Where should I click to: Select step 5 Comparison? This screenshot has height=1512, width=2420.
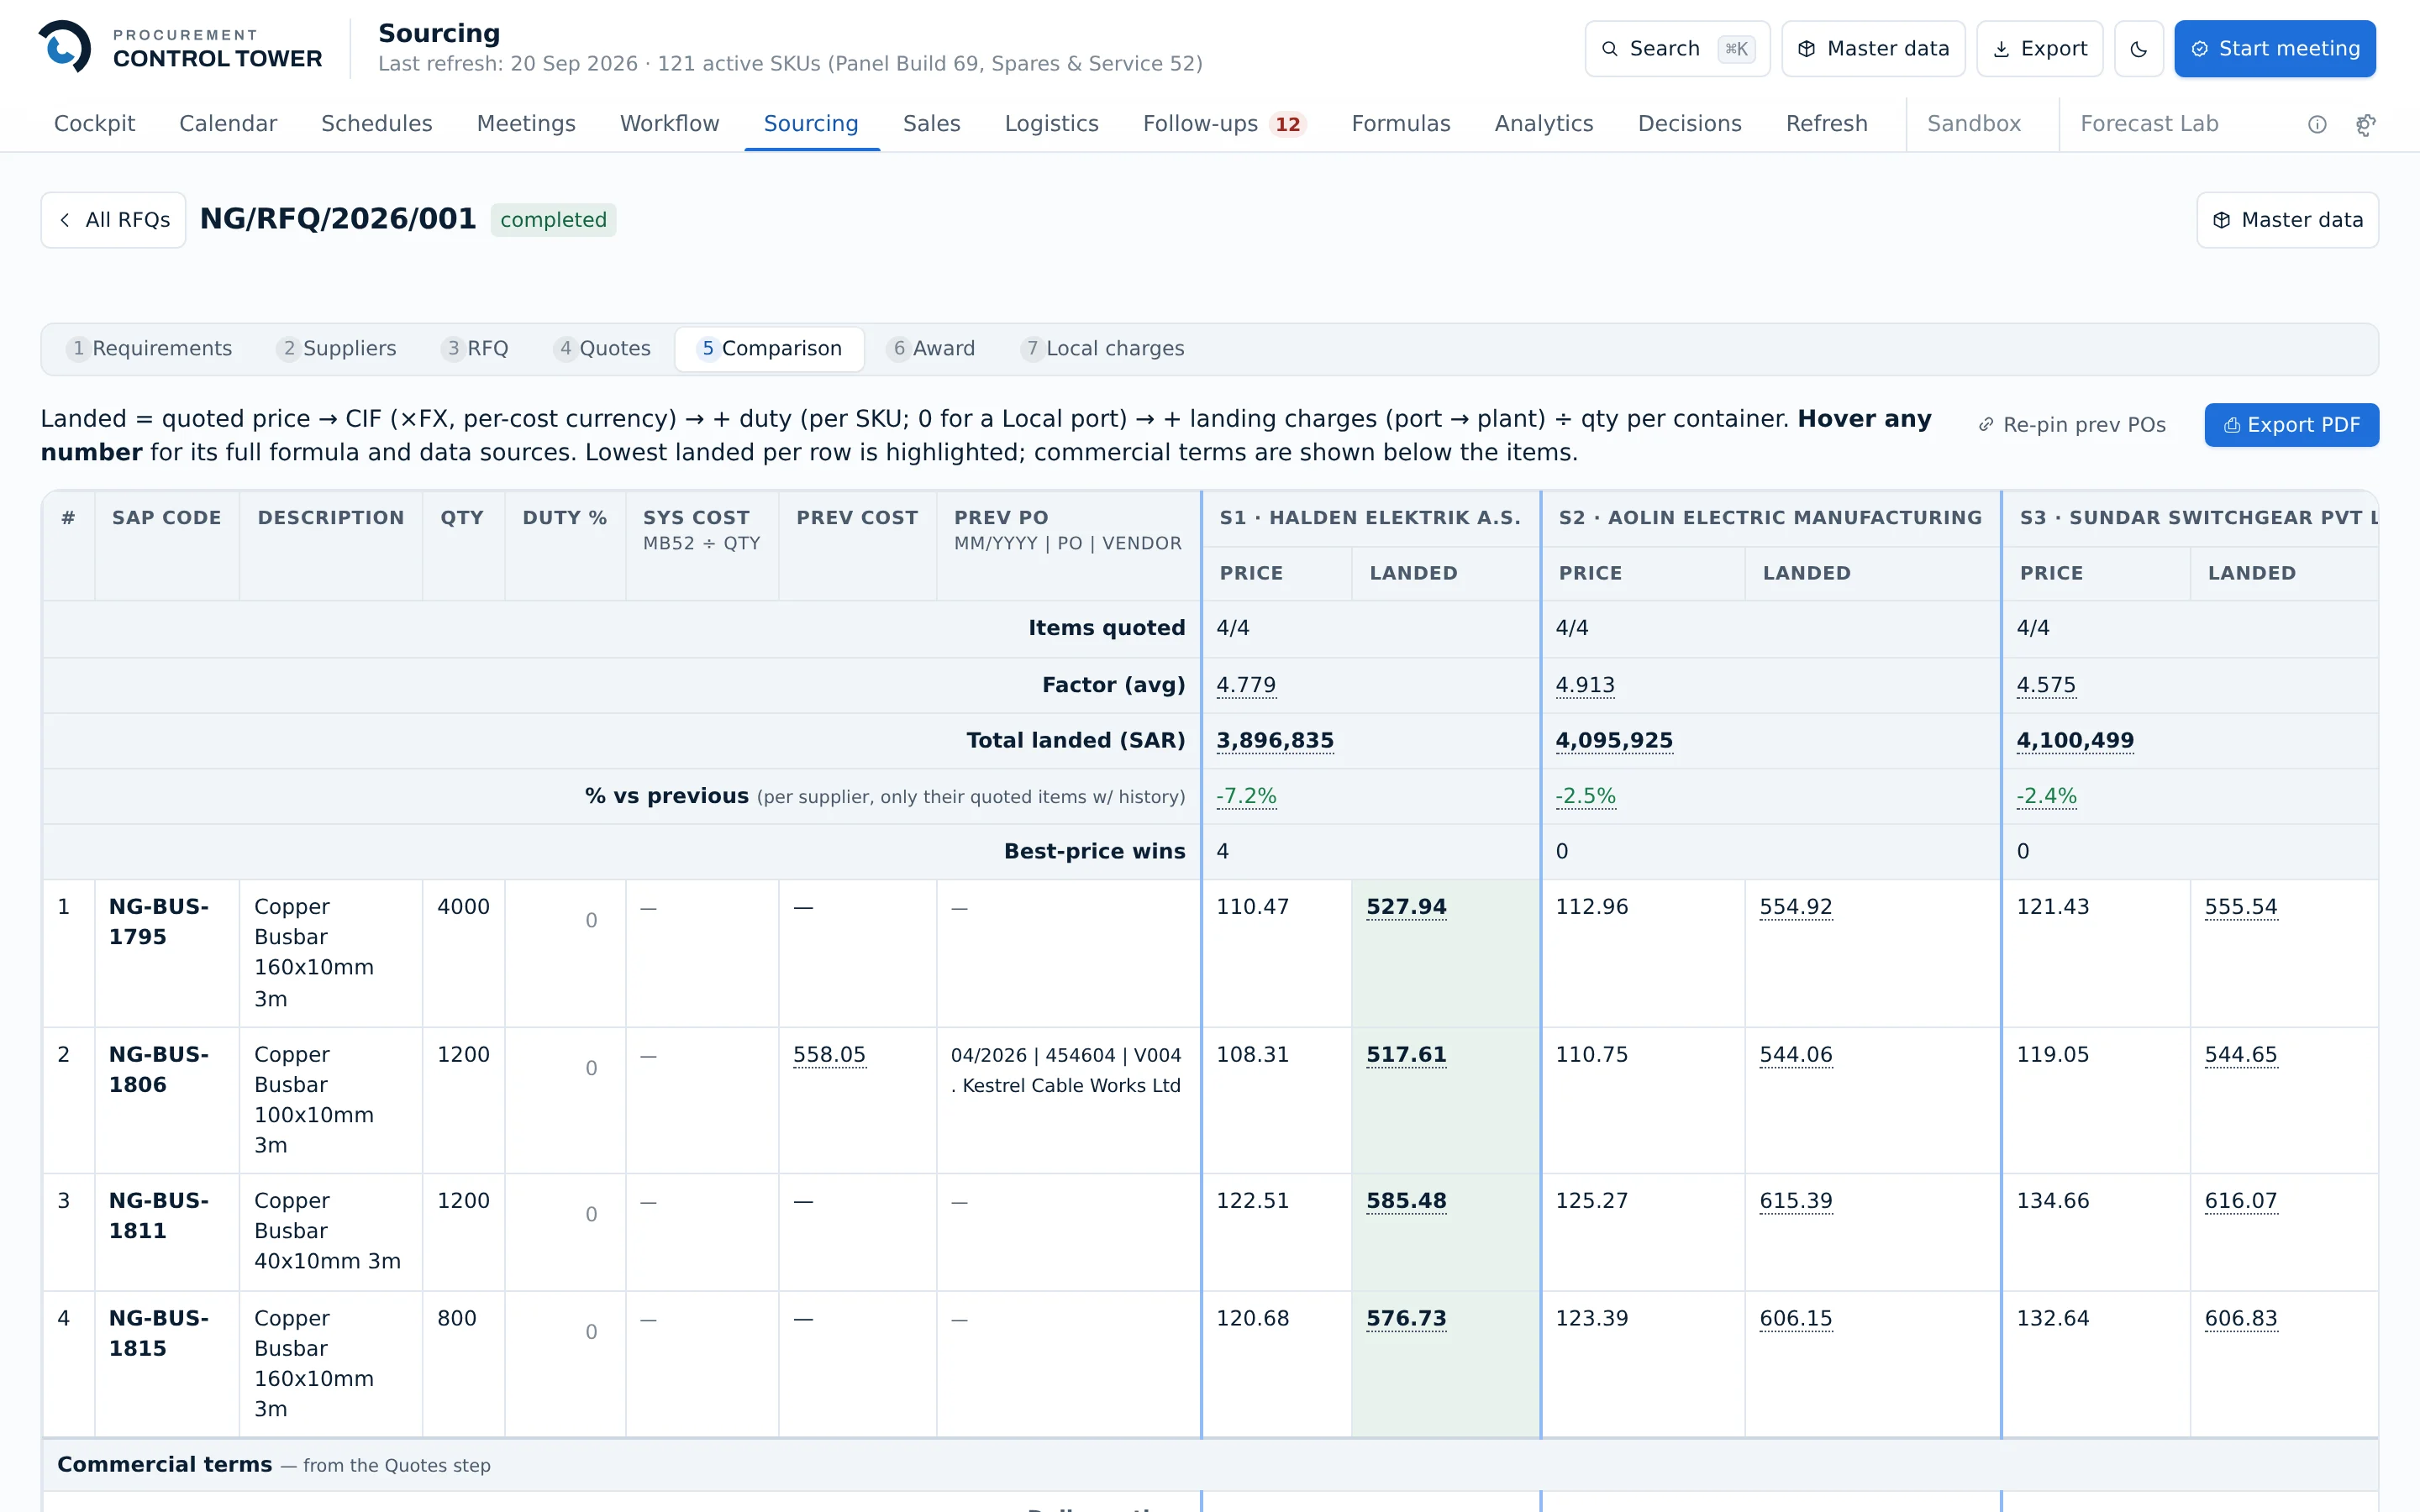770,349
